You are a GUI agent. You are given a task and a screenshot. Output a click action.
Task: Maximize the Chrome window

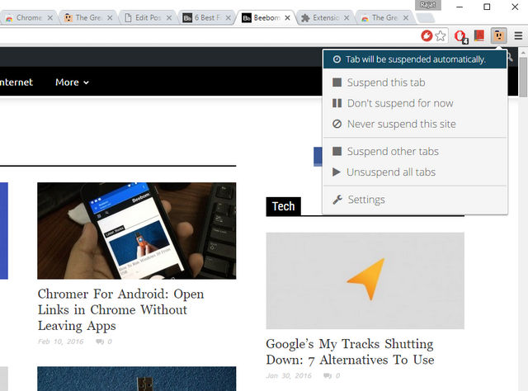tap(487, 7)
